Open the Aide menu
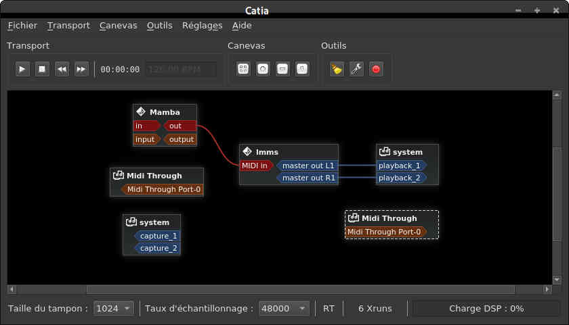569x325 pixels. point(242,26)
